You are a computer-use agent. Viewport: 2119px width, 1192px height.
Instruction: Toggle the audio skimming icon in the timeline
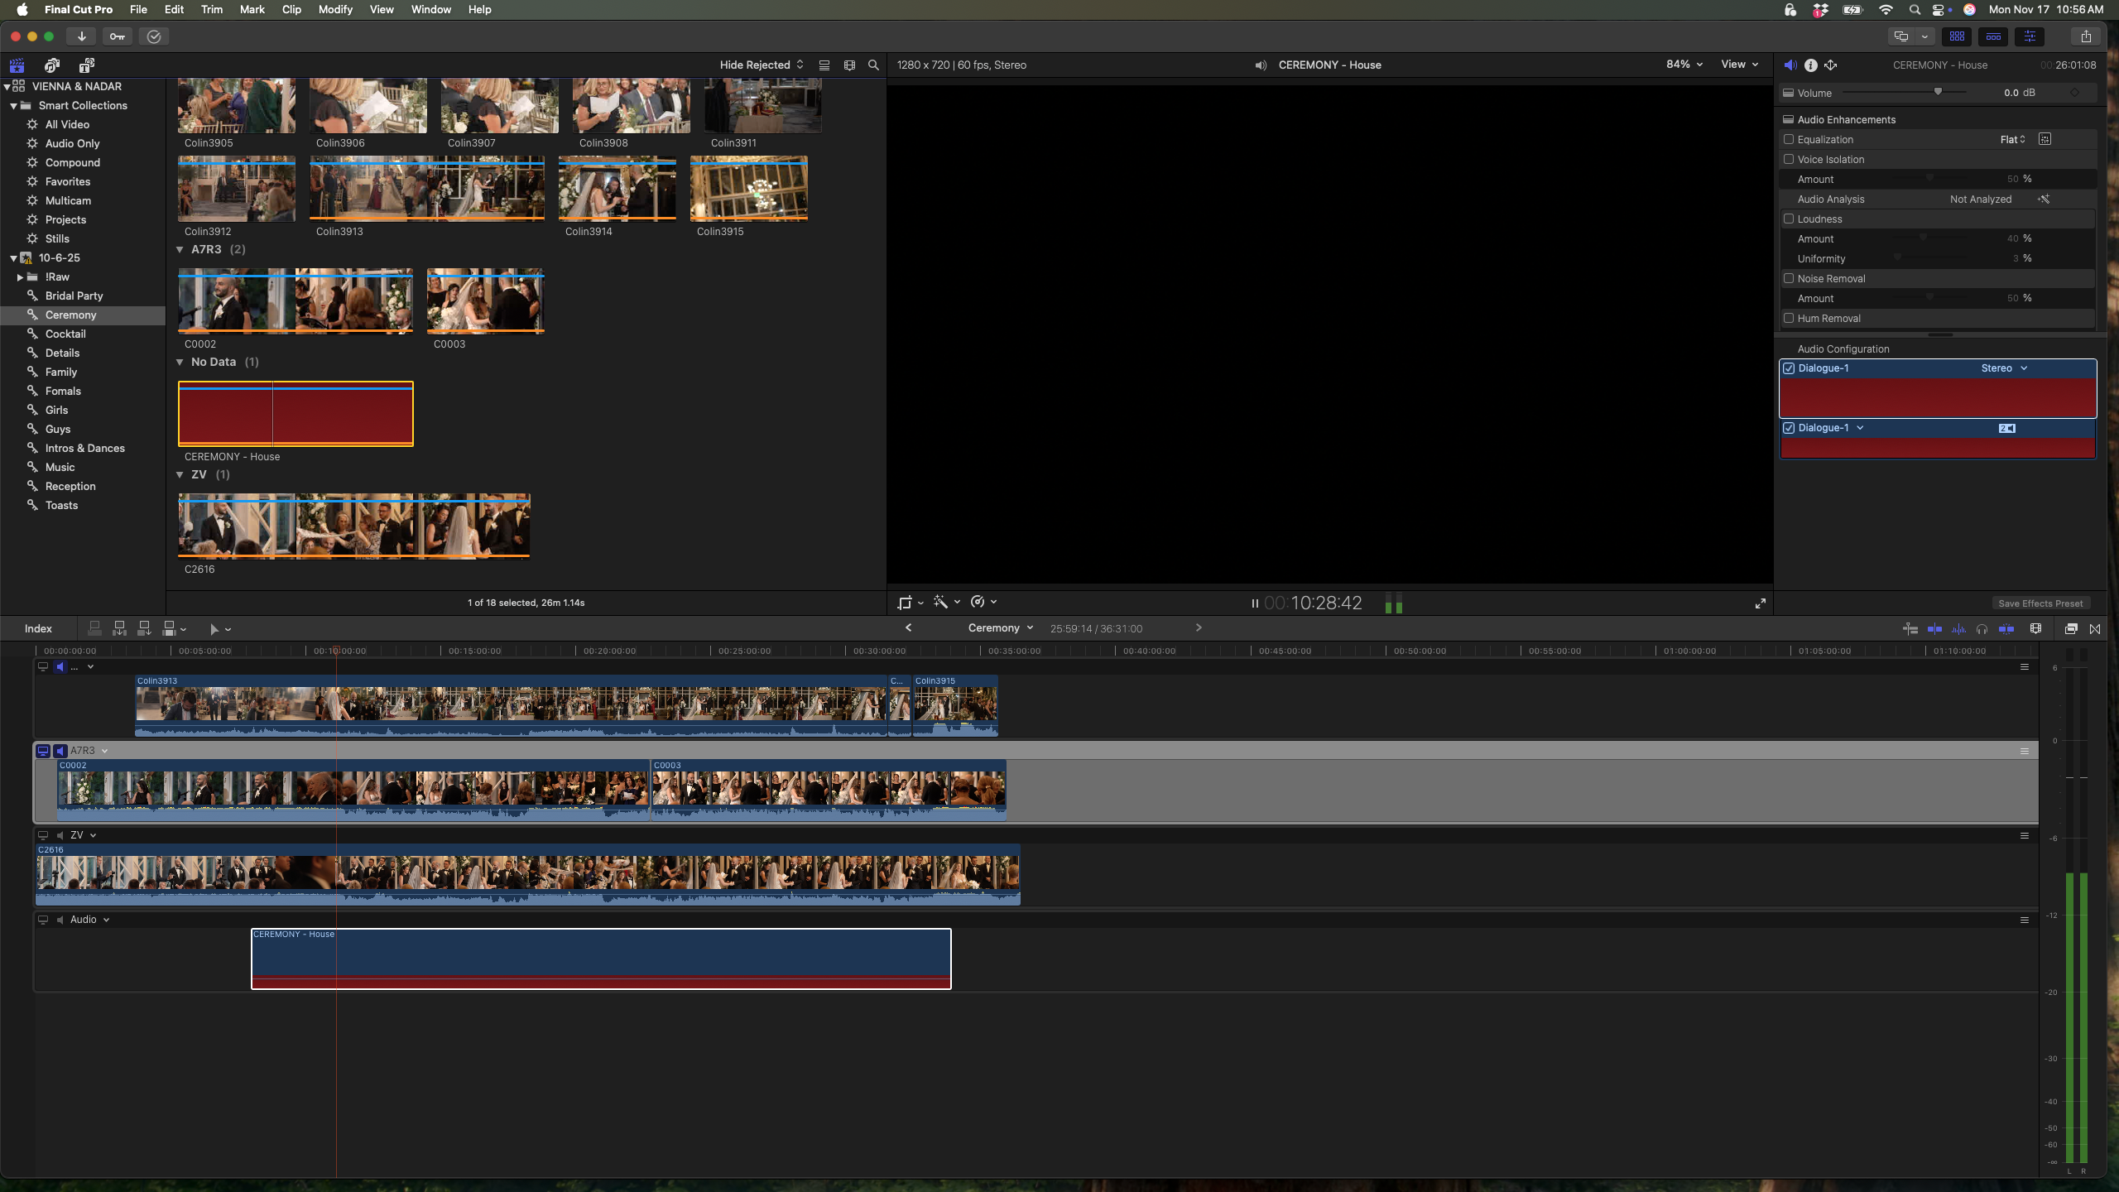point(1958,629)
